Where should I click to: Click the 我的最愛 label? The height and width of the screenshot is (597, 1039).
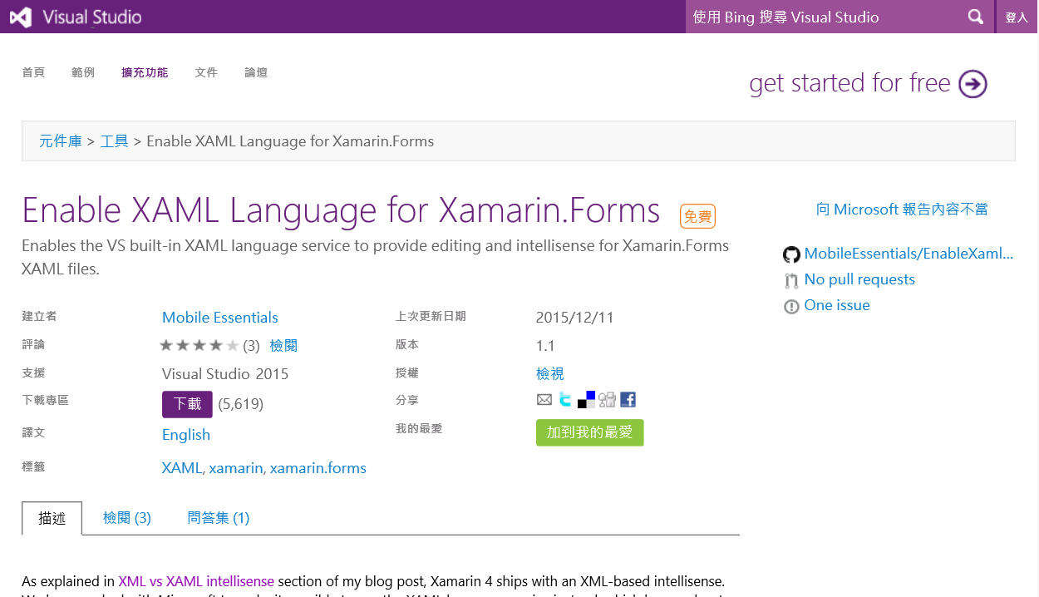coord(419,428)
